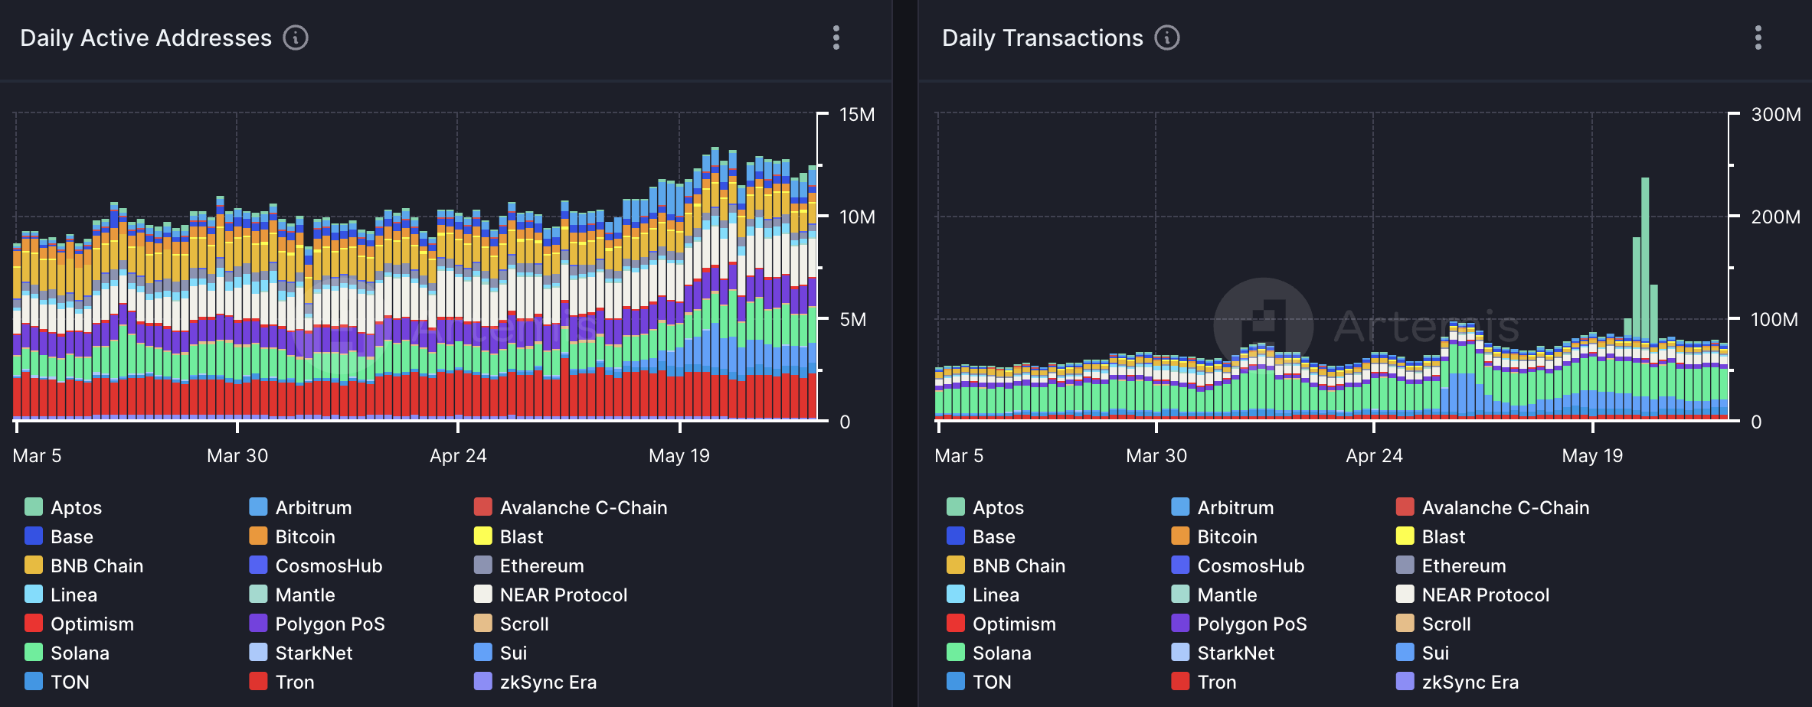Screen dimensions: 1812x707
Task: Toggle Blast in Active Addresses legend
Action: (509, 536)
